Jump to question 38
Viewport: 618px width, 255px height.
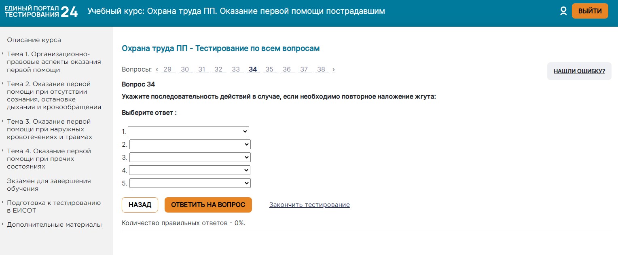pos(321,70)
